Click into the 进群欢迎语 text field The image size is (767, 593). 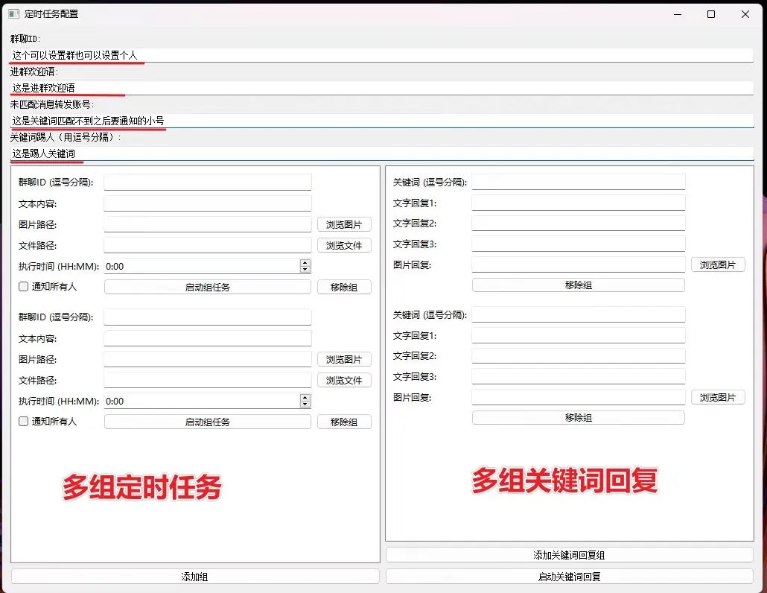[381, 88]
